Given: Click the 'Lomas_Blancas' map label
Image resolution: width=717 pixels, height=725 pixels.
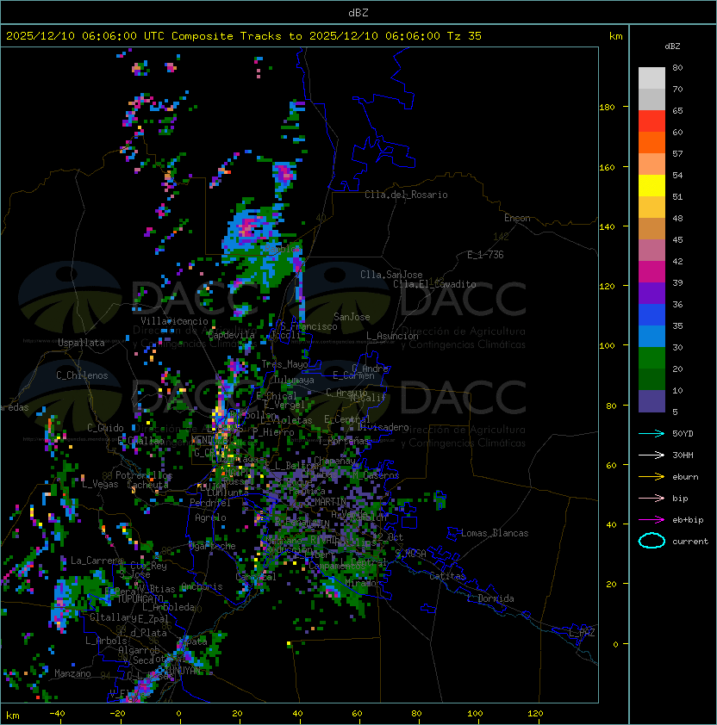Looking at the screenshot, I should coord(495,533).
